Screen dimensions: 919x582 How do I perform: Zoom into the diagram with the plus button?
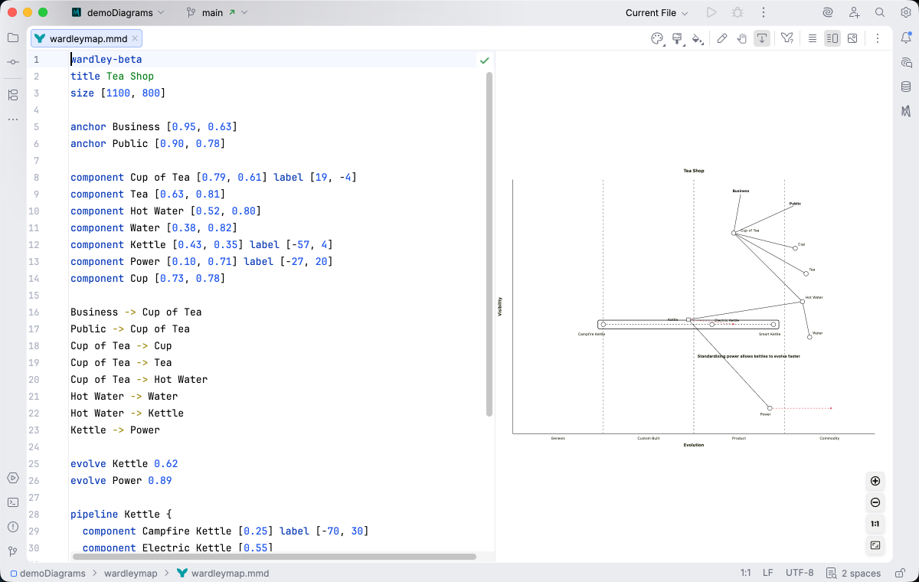(x=875, y=481)
